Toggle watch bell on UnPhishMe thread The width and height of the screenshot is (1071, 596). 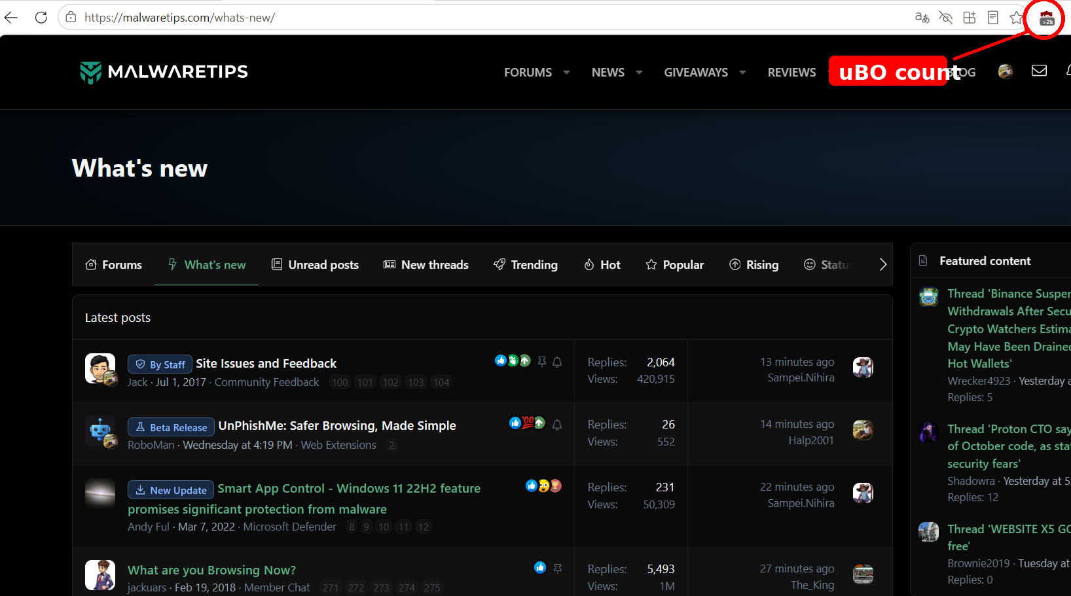point(557,425)
